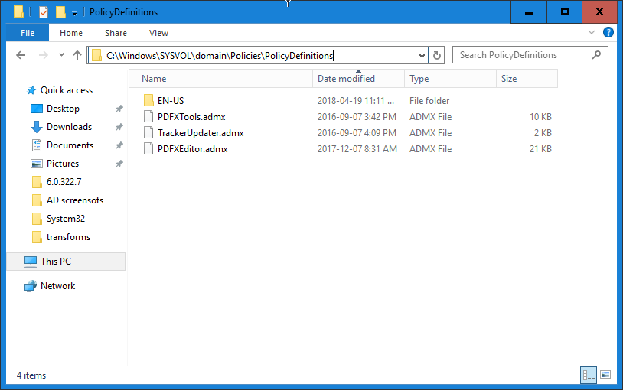Click the File folder type cell
Image resolution: width=623 pixels, height=390 pixels.
pos(429,101)
